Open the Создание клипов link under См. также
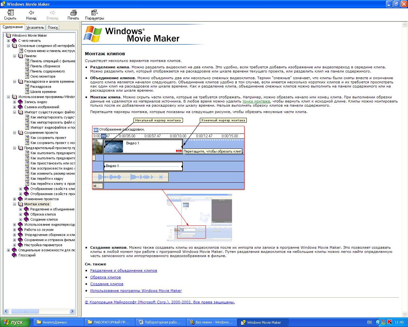 [x=107, y=284]
